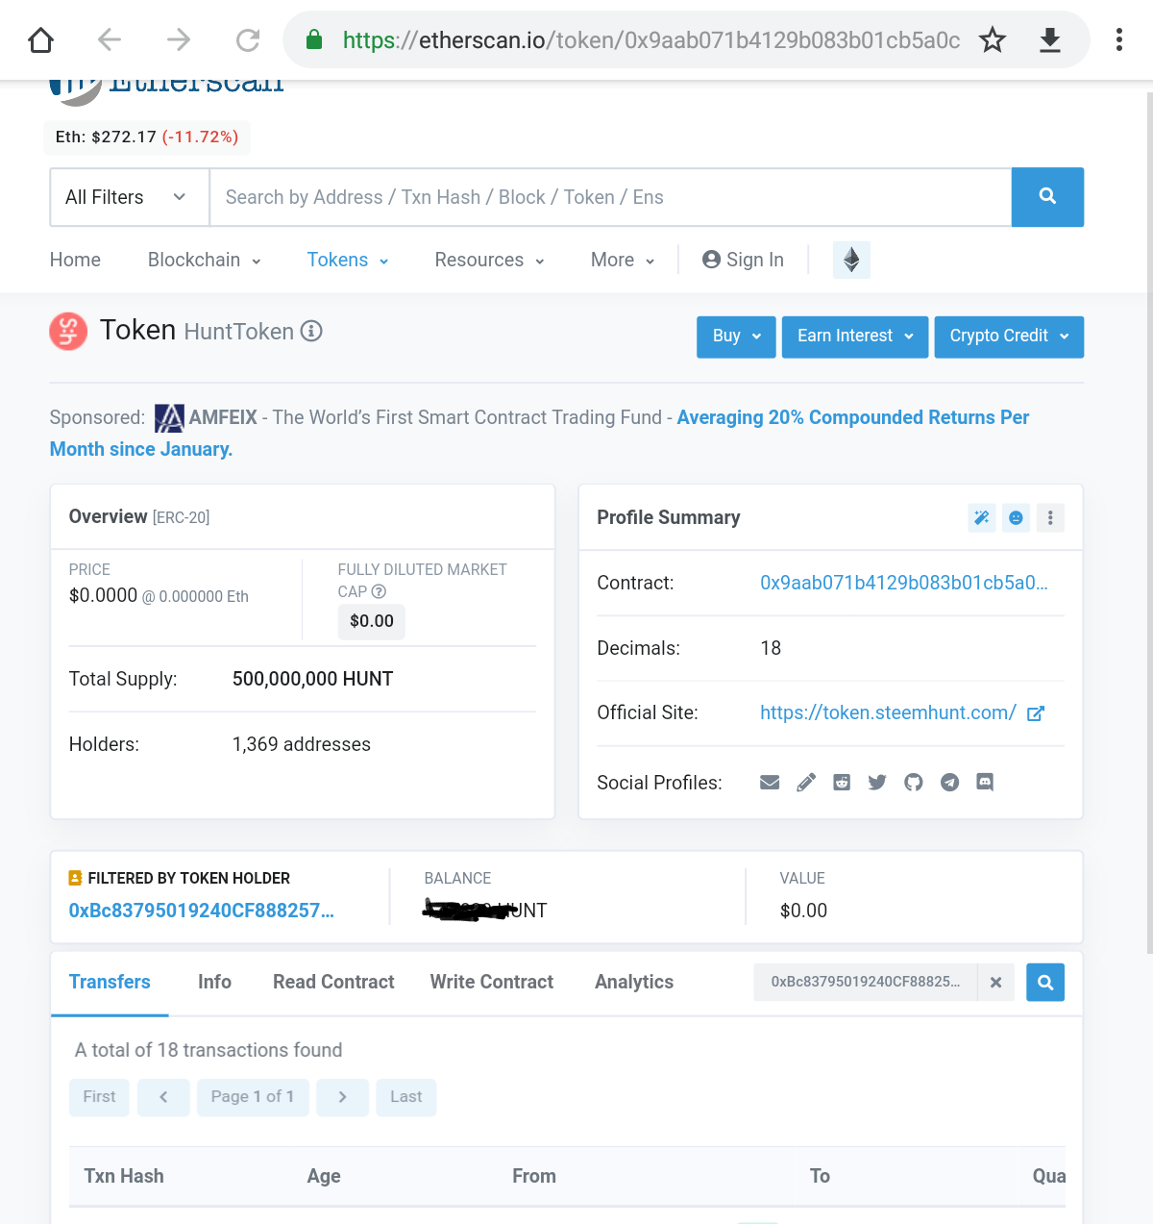Switch to the Write Contract tab
This screenshot has height=1224, width=1153.
click(x=492, y=982)
